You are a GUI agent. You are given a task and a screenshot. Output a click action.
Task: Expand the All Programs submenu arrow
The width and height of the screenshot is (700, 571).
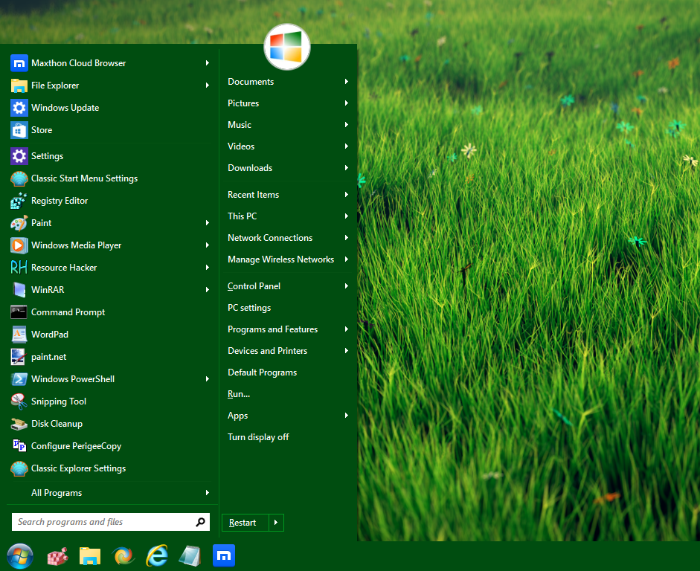(x=208, y=493)
